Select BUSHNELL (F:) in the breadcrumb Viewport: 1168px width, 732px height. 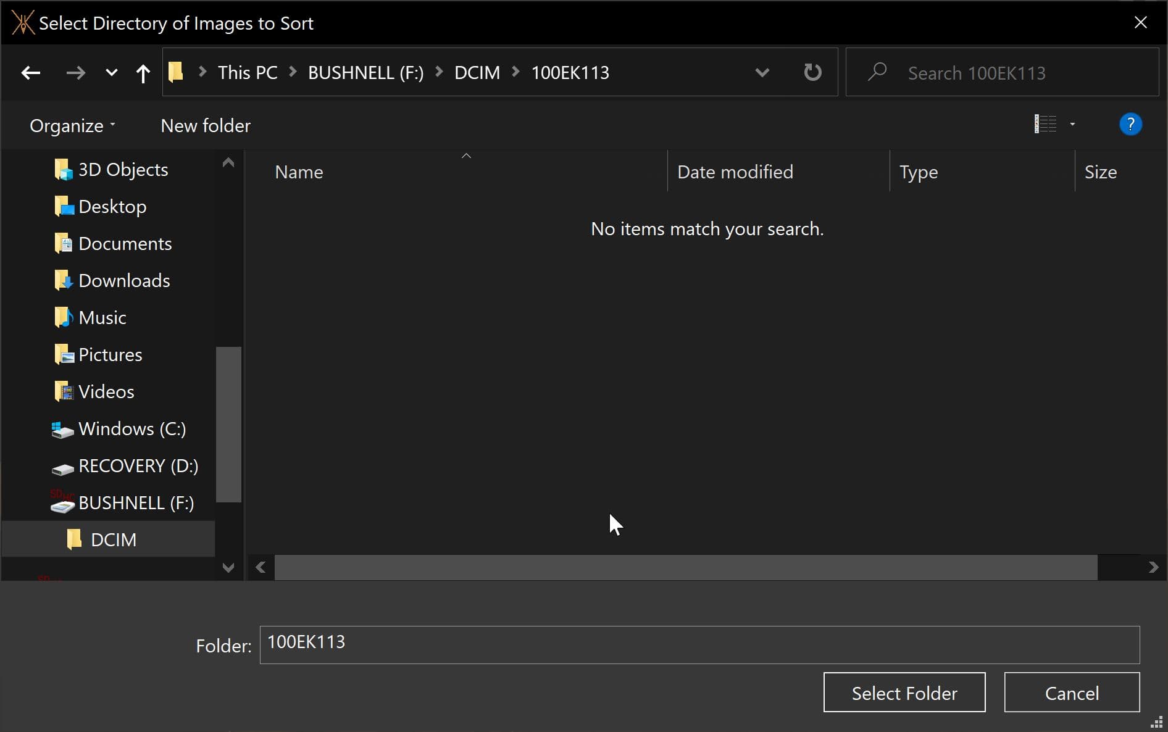tap(365, 72)
